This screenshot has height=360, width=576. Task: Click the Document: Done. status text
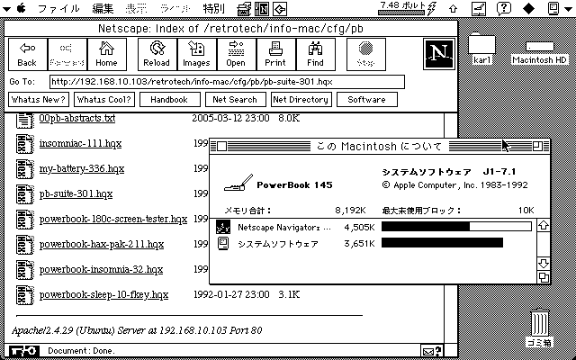click(x=82, y=351)
